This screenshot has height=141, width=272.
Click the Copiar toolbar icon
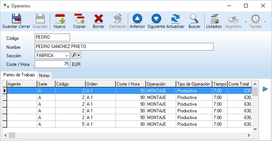coord(79,19)
